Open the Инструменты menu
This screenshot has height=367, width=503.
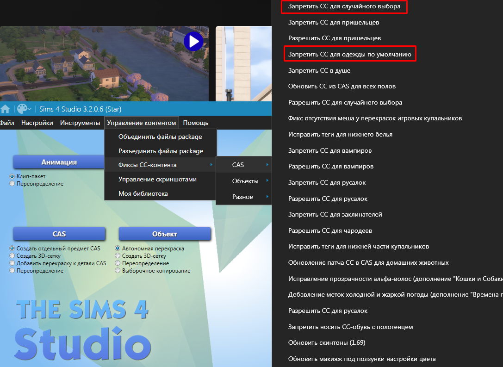[x=80, y=123]
